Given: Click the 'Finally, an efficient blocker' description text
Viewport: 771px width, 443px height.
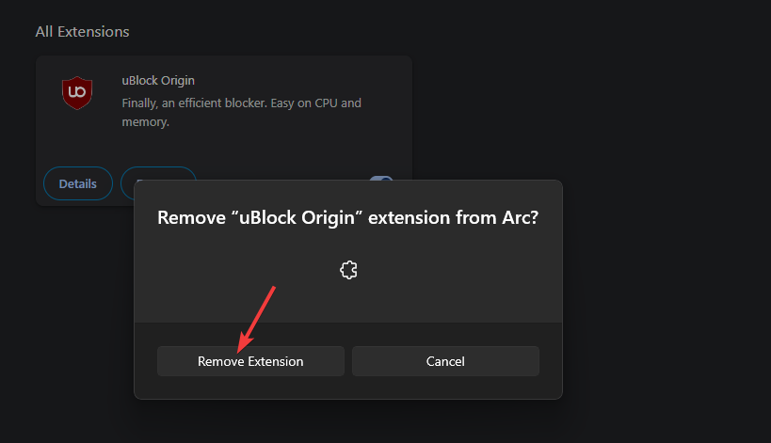Looking at the screenshot, I should [194, 103].
